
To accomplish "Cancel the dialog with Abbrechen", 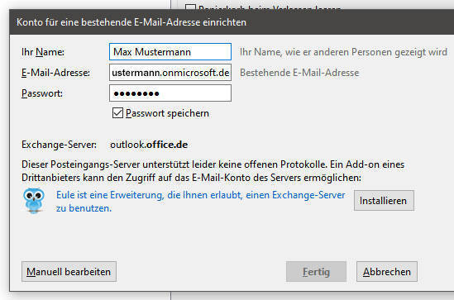I will [x=387, y=272].
